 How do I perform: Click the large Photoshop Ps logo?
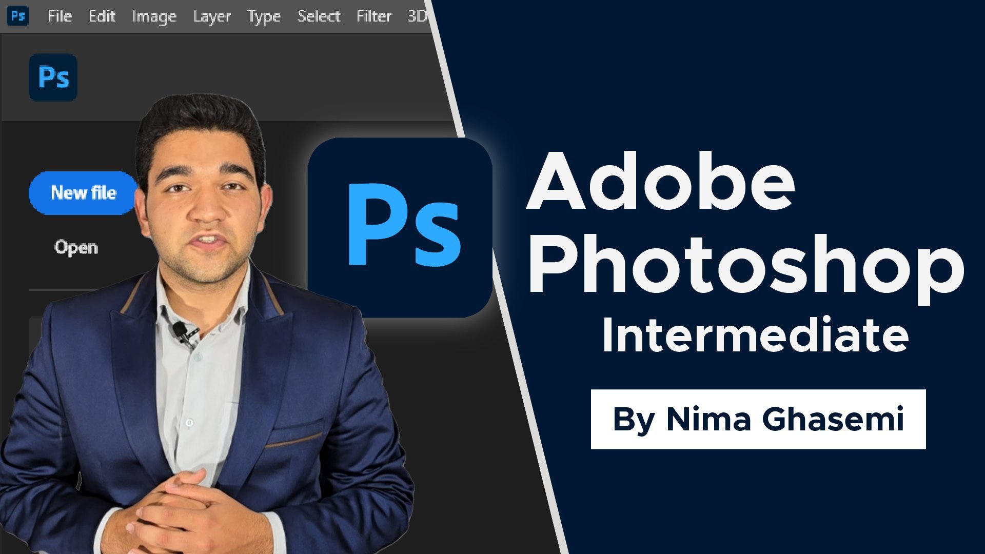[x=400, y=227]
